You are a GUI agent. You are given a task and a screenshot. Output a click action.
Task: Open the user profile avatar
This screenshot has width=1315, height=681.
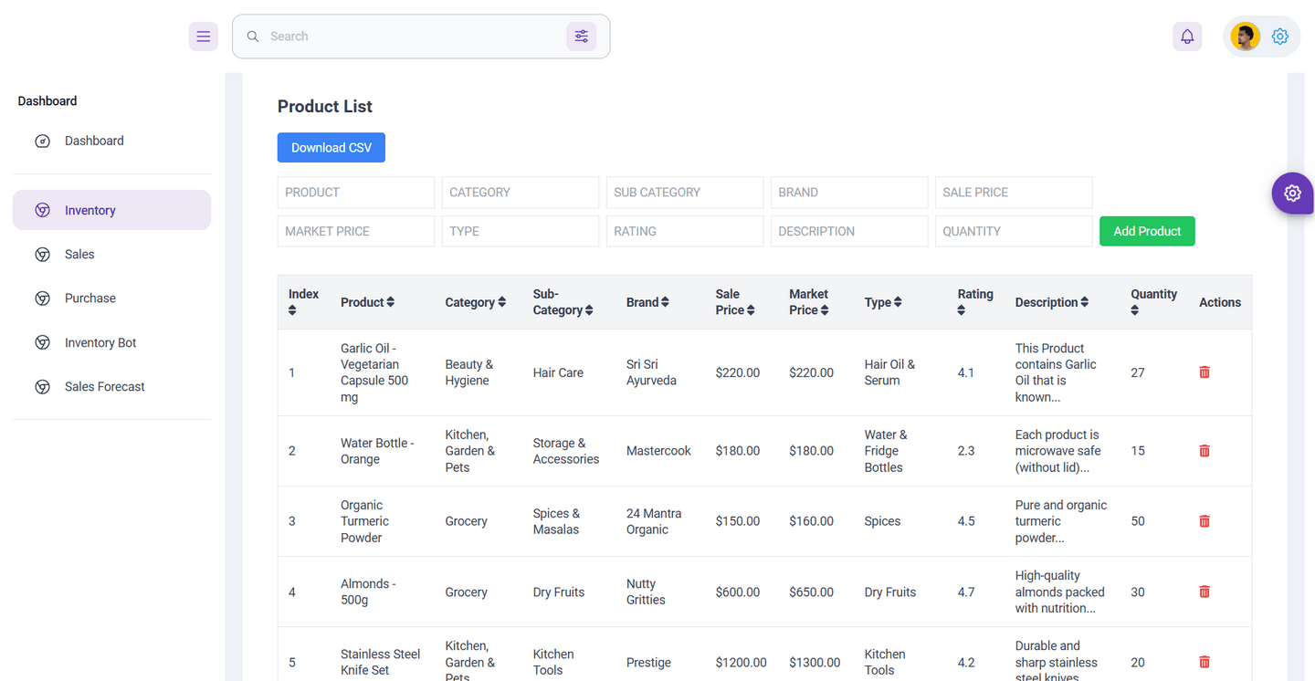pyautogui.click(x=1246, y=37)
